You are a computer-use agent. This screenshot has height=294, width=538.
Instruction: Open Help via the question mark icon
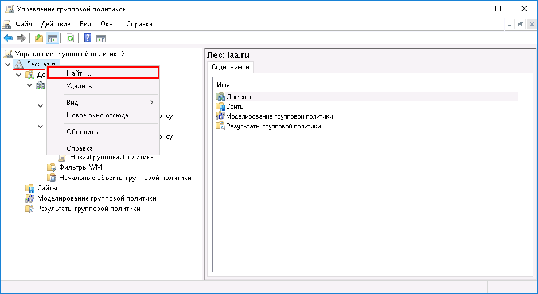click(x=88, y=38)
